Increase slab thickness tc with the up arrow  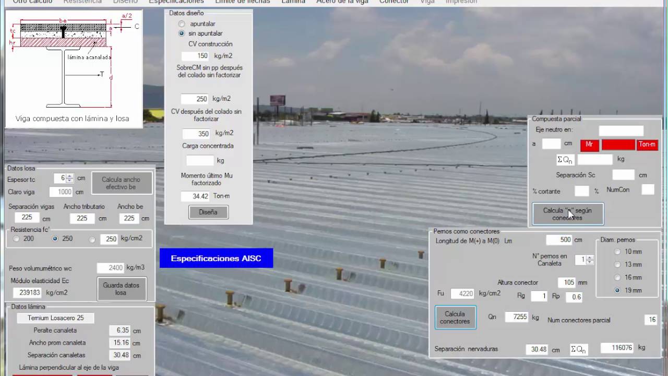70,176
